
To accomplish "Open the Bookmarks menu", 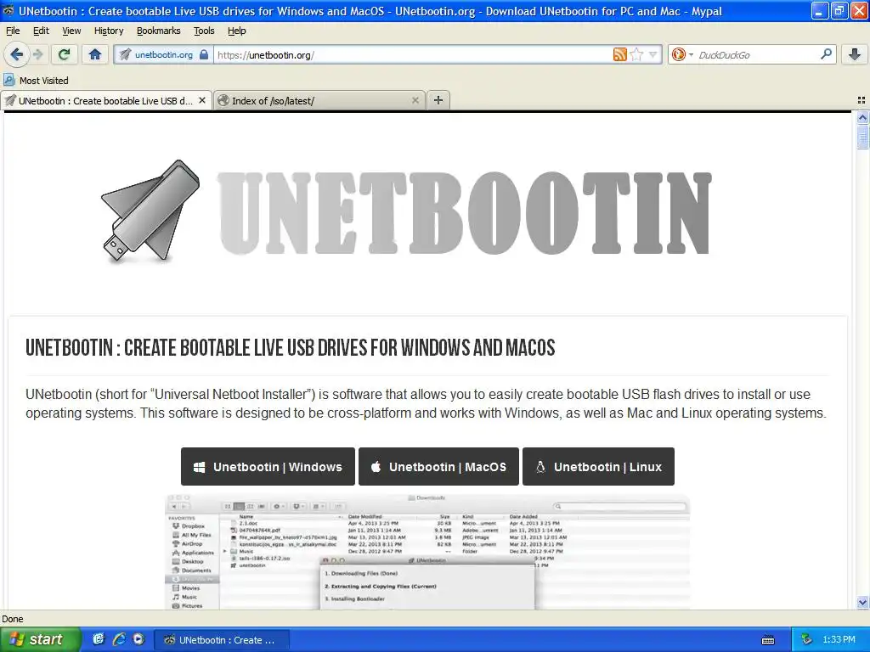I will tap(159, 31).
